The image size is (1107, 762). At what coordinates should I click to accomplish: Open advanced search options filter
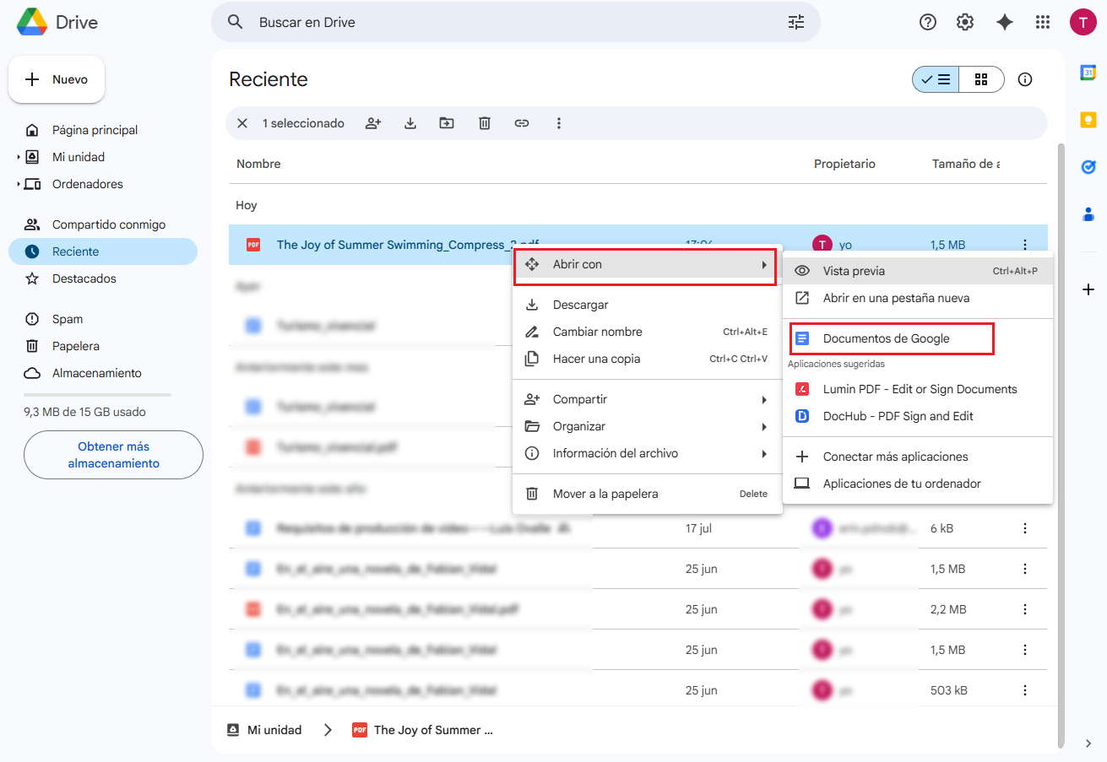pyautogui.click(x=795, y=23)
